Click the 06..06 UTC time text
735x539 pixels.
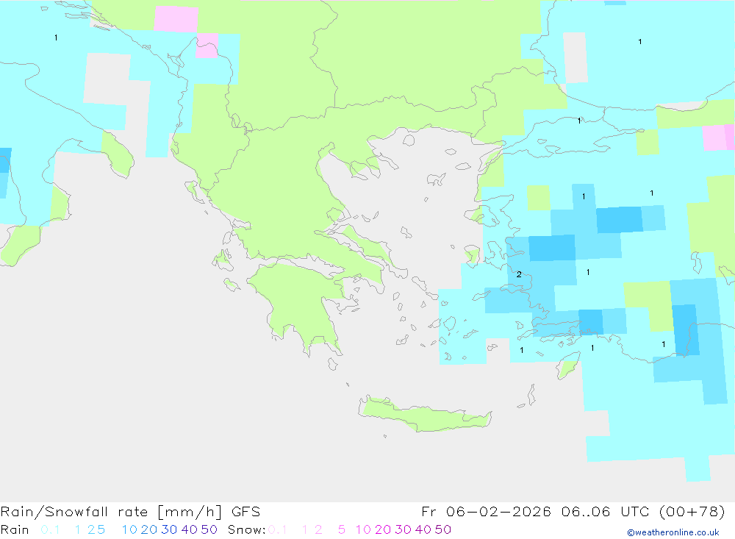(605, 512)
